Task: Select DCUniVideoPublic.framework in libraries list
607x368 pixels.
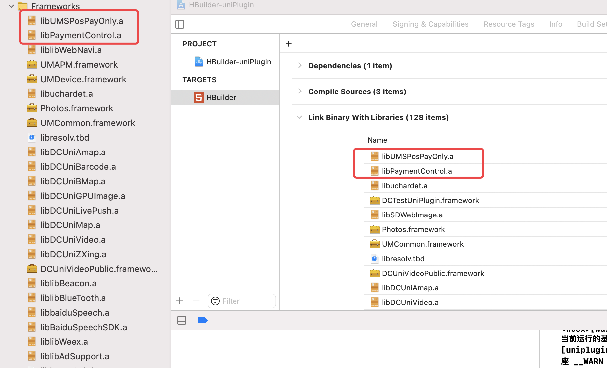Action: pyautogui.click(x=433, y=273)
